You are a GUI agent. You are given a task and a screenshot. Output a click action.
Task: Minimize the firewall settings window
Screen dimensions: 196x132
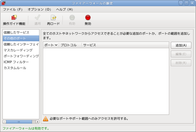pyautogui.click(x=181, y=3)
